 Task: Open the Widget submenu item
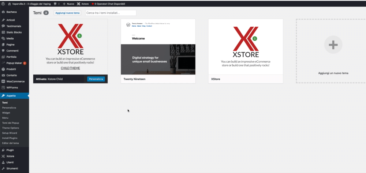pos(6,113)
